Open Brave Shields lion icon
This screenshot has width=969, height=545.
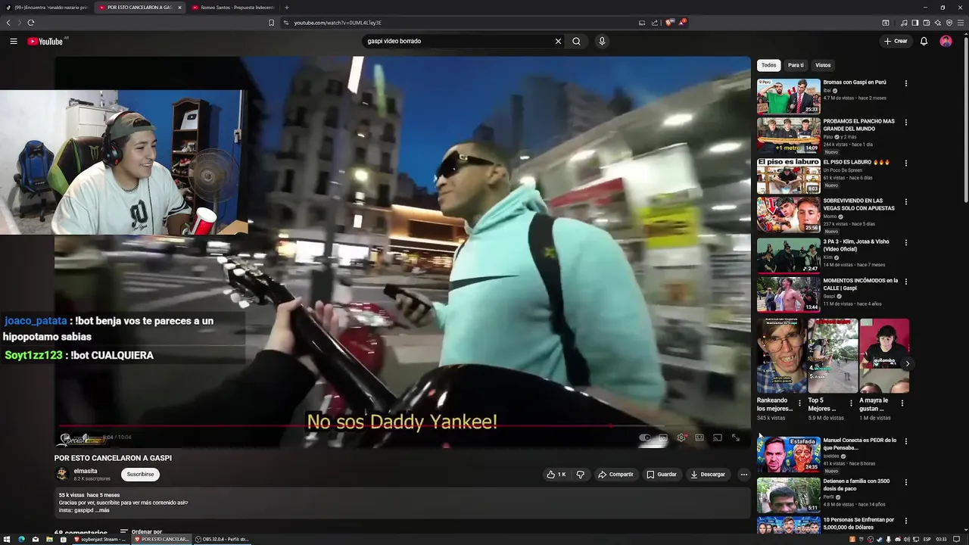tap(668, 23)
